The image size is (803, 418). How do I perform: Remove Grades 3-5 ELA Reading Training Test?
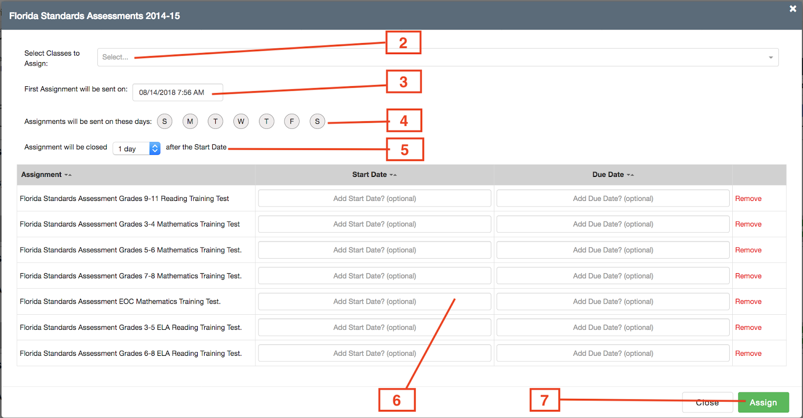pos(748,327)
